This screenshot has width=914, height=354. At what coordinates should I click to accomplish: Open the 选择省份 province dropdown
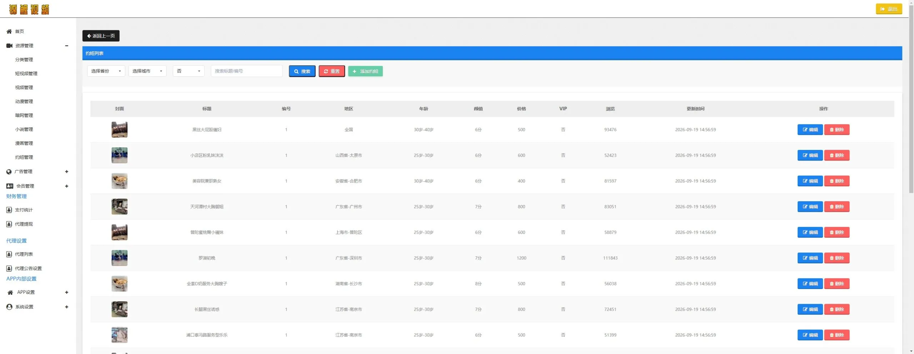pos(106,71)
